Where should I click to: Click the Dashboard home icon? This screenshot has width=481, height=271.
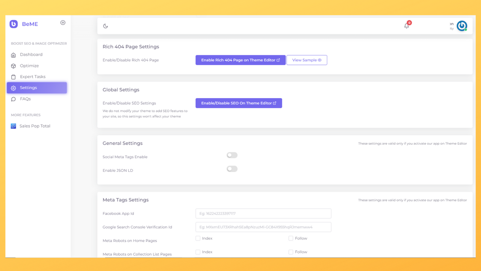pyautogui.click(x=14, y=55)
